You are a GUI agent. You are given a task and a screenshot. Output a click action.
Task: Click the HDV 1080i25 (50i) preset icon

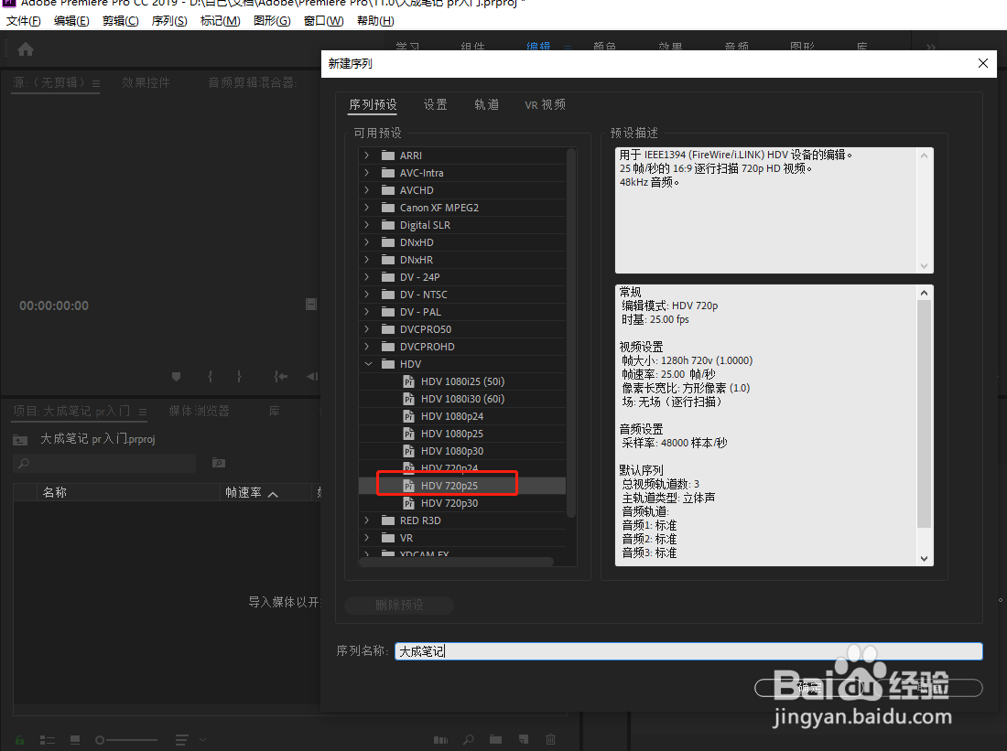pos(408,381)
